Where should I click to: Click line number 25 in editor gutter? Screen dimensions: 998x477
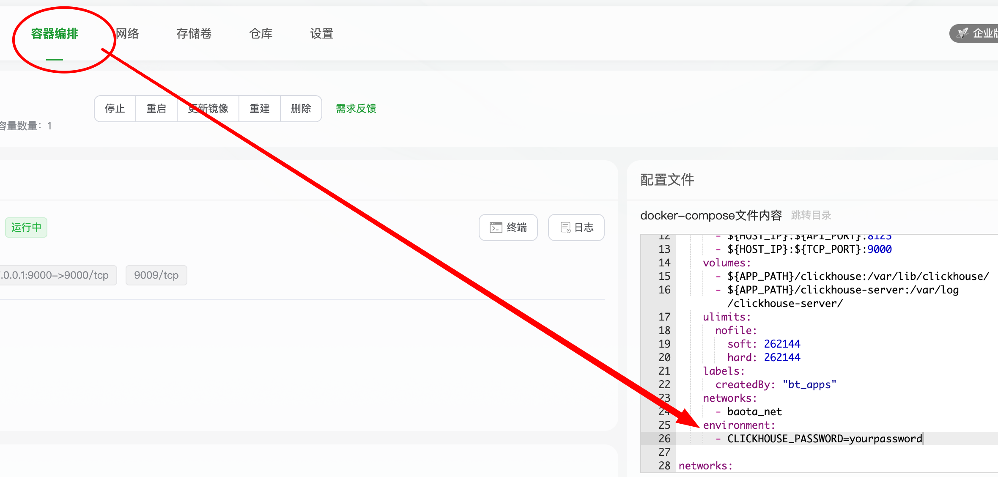coord(664,425)
